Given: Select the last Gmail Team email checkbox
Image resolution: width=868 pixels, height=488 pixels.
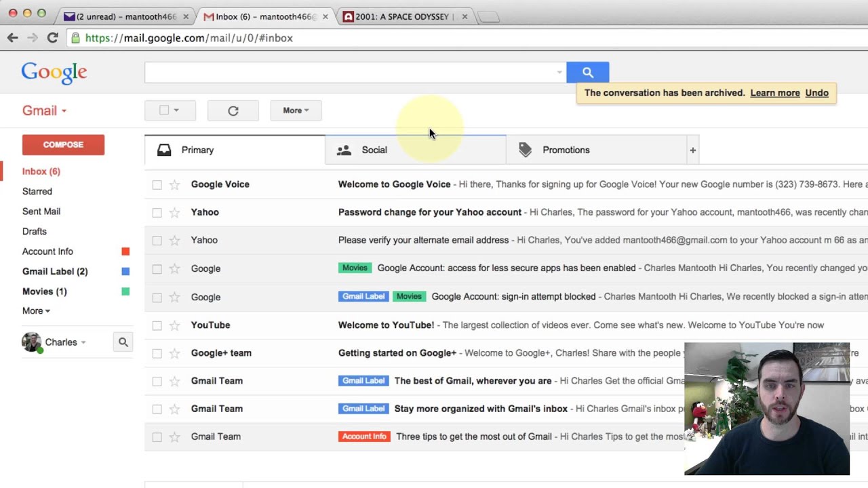Looking at the screenshot, I should point(157,437).
